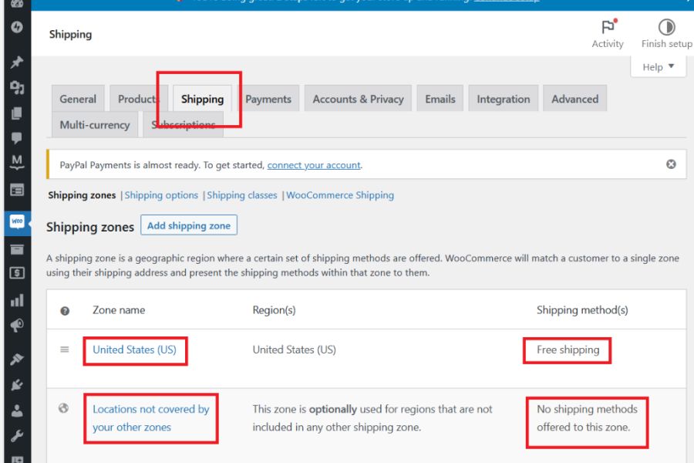
Task: Open Plugins via the plug icon
Action: [x=17, y=385]
